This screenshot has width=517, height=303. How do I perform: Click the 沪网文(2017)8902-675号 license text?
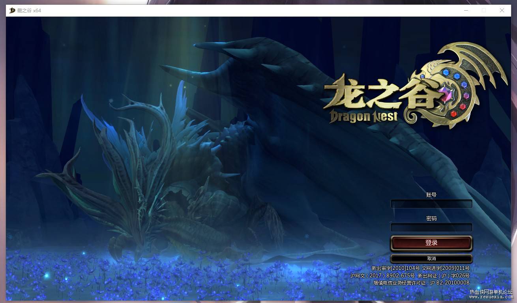(x=382, y=275)
